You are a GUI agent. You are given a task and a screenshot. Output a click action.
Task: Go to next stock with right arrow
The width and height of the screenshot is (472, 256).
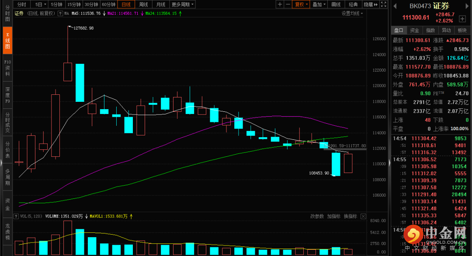468,6
